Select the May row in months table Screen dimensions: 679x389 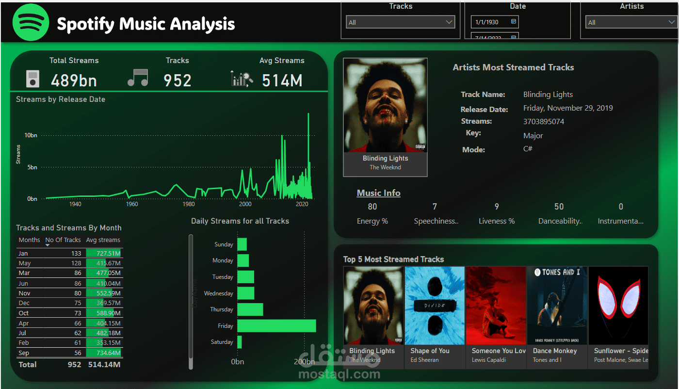(69, 263)
